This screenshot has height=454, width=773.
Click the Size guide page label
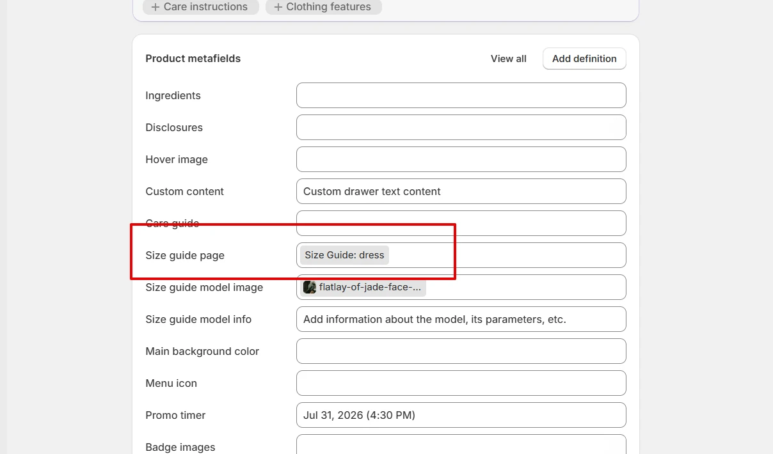pos(185,255)
